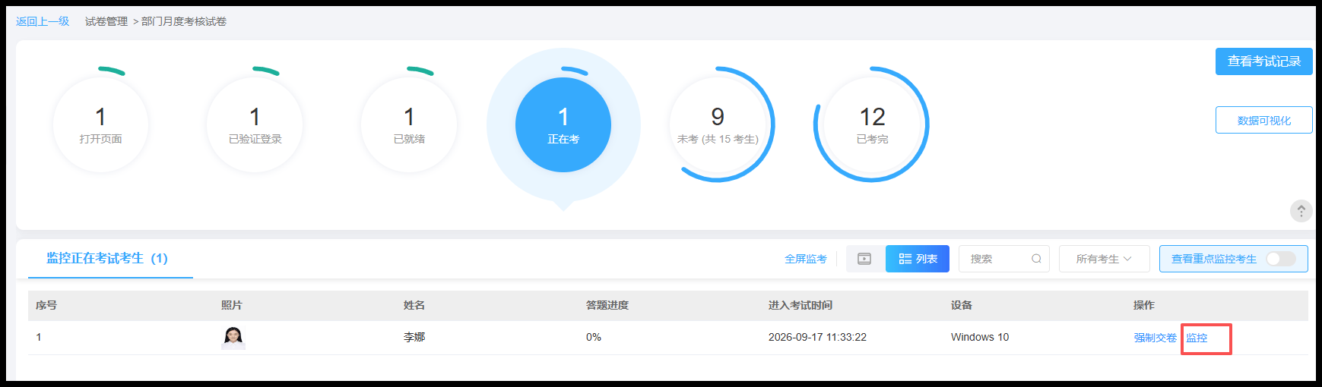
Task: Click the Windows 10 device cell
Action: point(980,338)
